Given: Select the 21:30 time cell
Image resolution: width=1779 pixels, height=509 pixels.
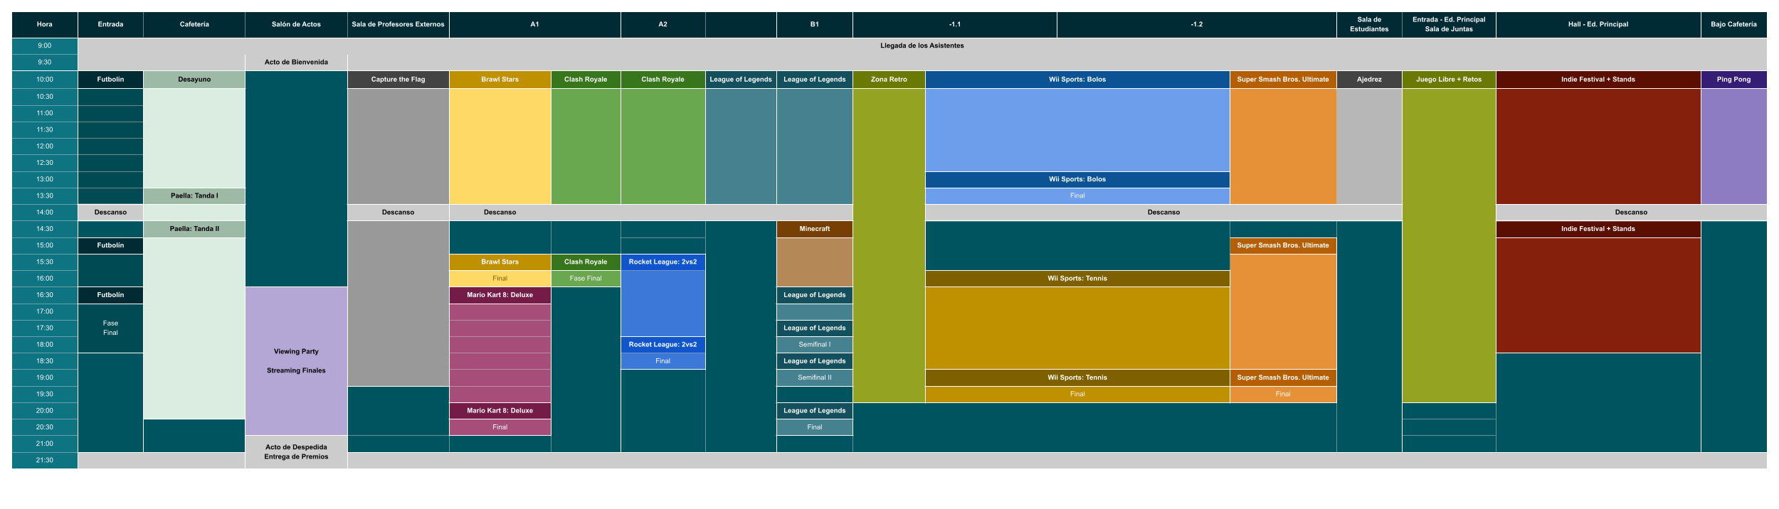Looking at the screenshot, I should tap(44, 460).
